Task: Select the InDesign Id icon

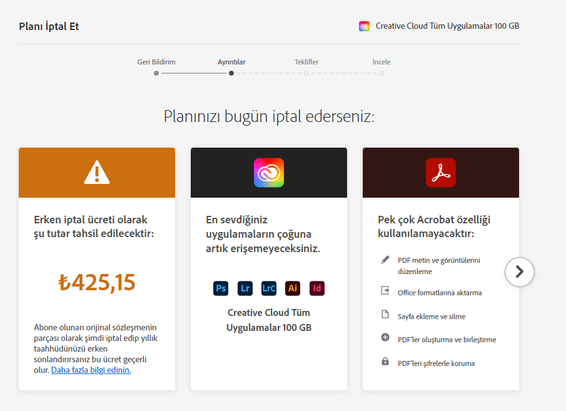Action: point(317,288)
